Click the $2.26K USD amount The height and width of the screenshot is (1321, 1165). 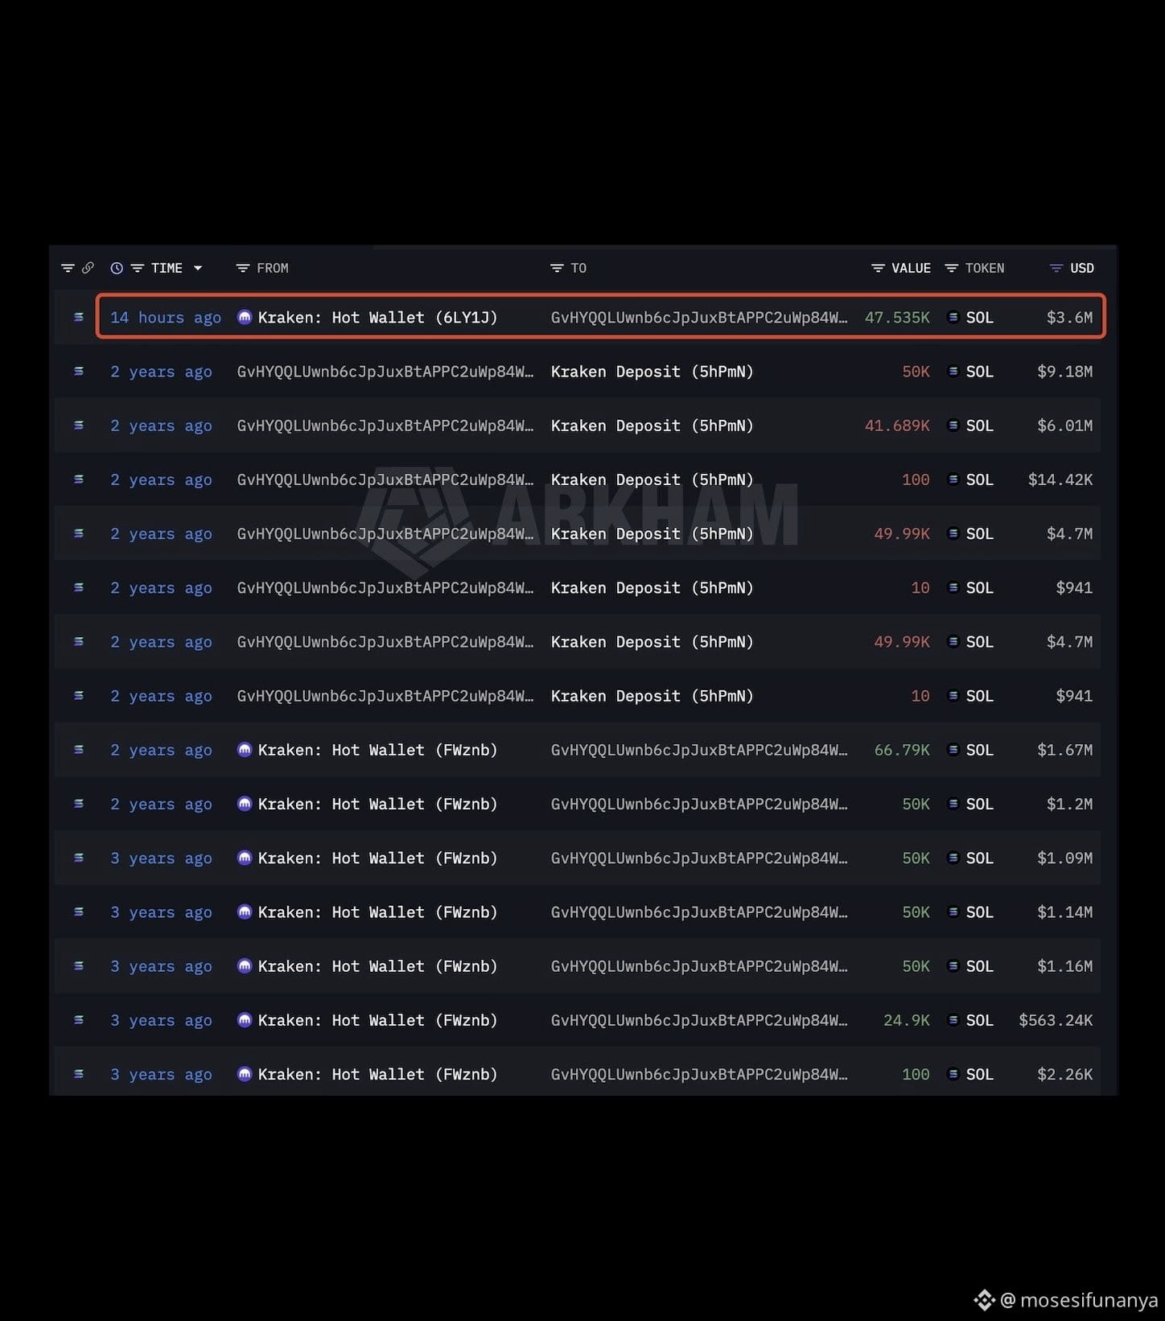(1064, 1073)
